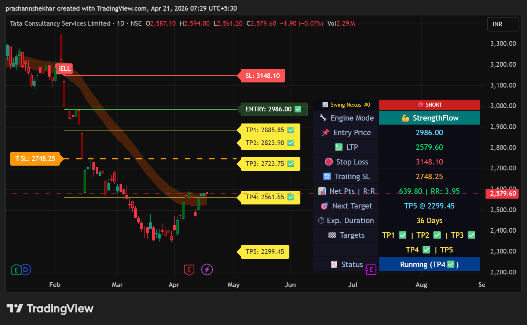This screenshot has width=527, height=325.
Task: Click TP1 checkmark in Targets table row
Action: [x=402, y=235]
